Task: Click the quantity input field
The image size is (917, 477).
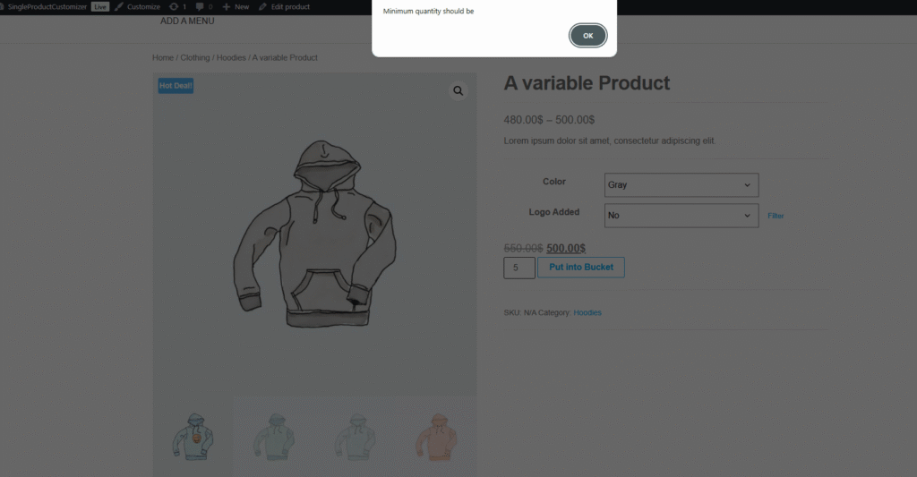Action: (518, 268)
